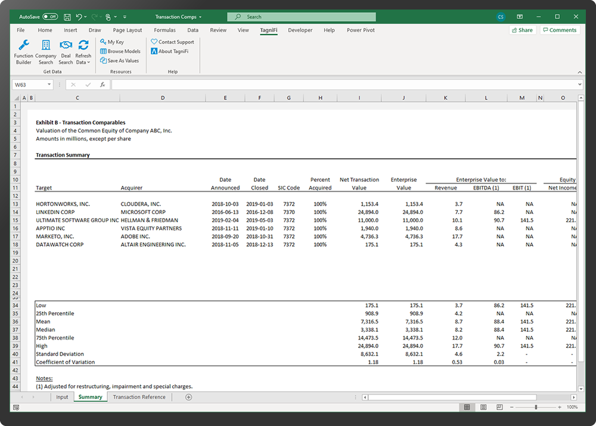Click the Share button
596x426 pixels.
pos(522,30)
